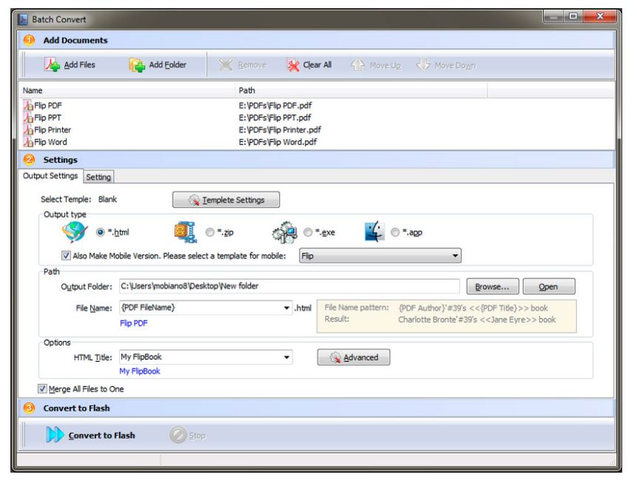
Task: Click the PDF icon beside Flip Word
Action: coord(28,142)
